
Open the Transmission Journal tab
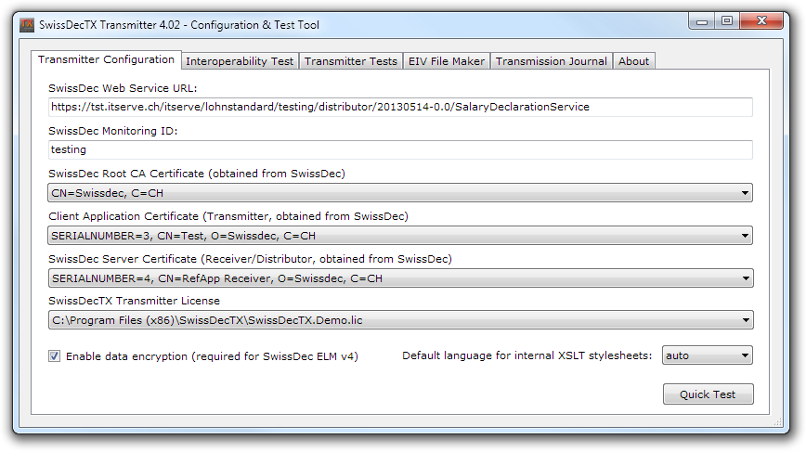(x=551, y=61)
